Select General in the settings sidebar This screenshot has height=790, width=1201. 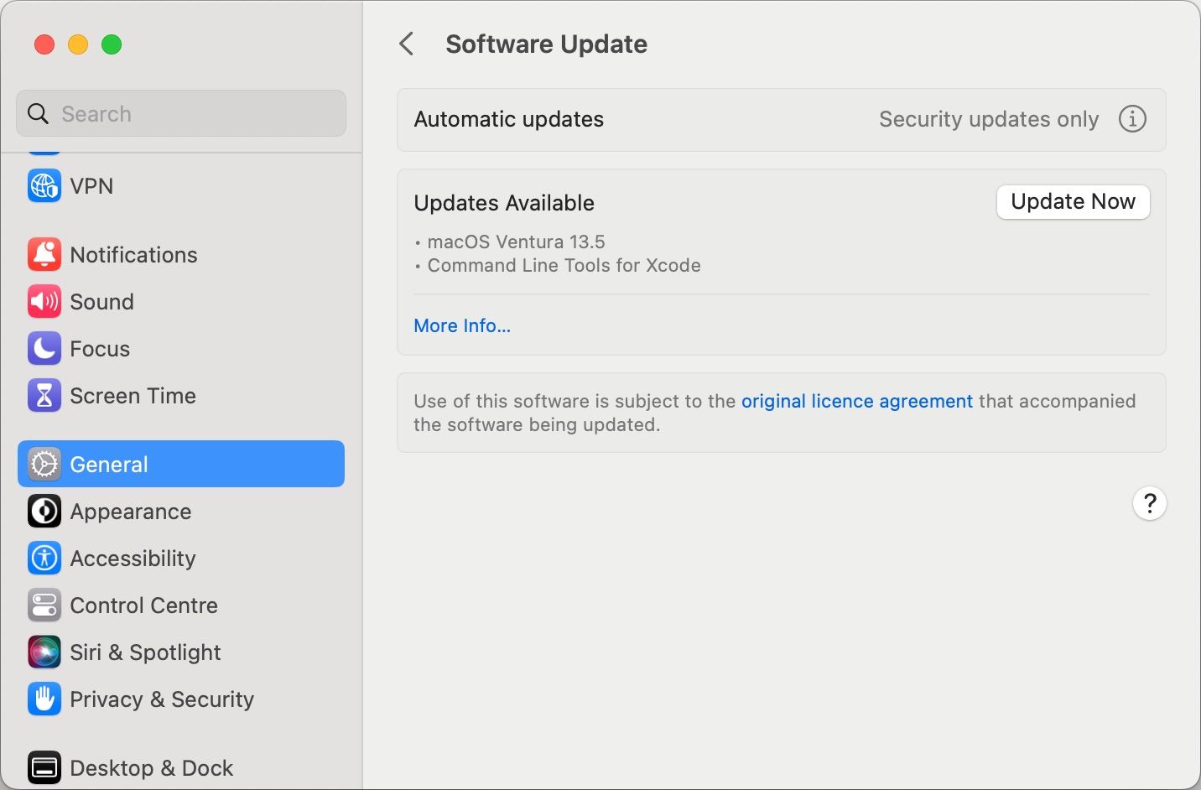tap(109, 464)
